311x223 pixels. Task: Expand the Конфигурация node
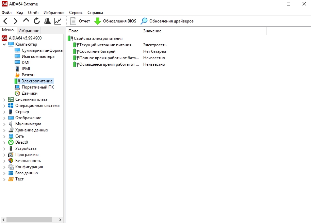point(4,167)
